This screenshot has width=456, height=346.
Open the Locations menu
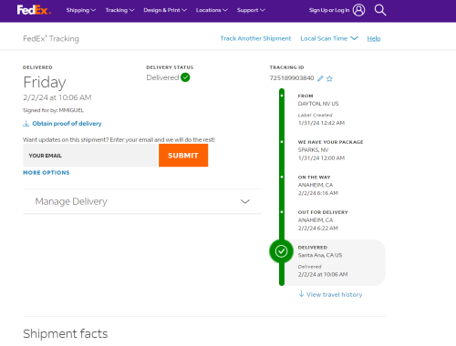coord(212,10)
